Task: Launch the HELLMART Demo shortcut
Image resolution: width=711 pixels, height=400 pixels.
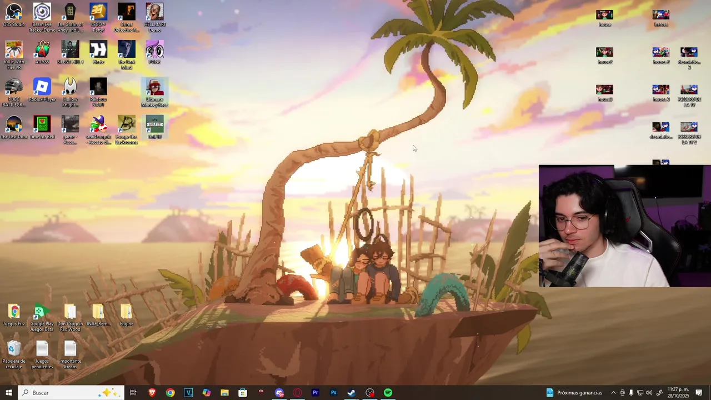Action: (154, 18)
